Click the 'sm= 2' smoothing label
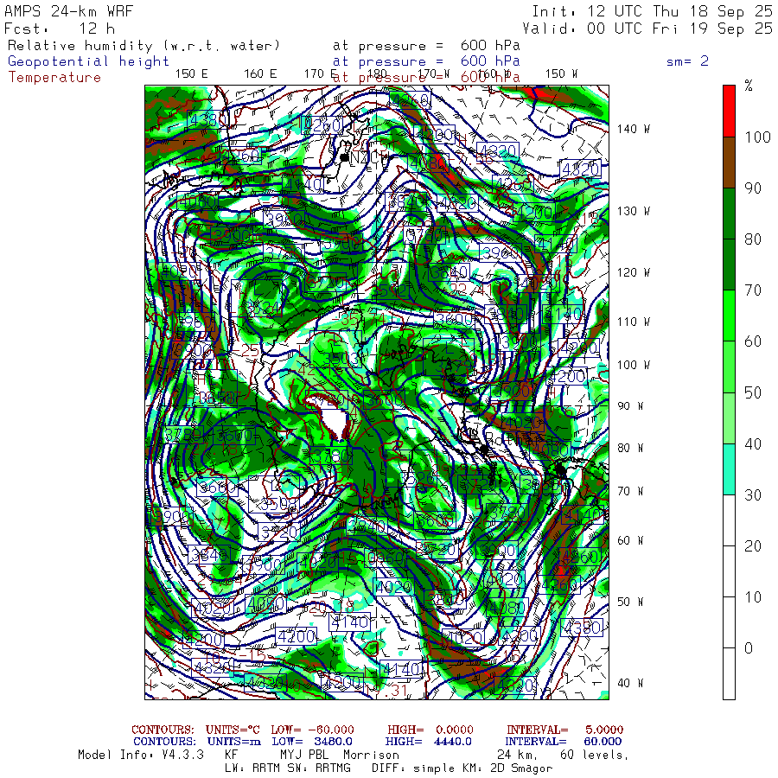Image resolution: width=778 pixels, height=778 pixels. (687, 61)
